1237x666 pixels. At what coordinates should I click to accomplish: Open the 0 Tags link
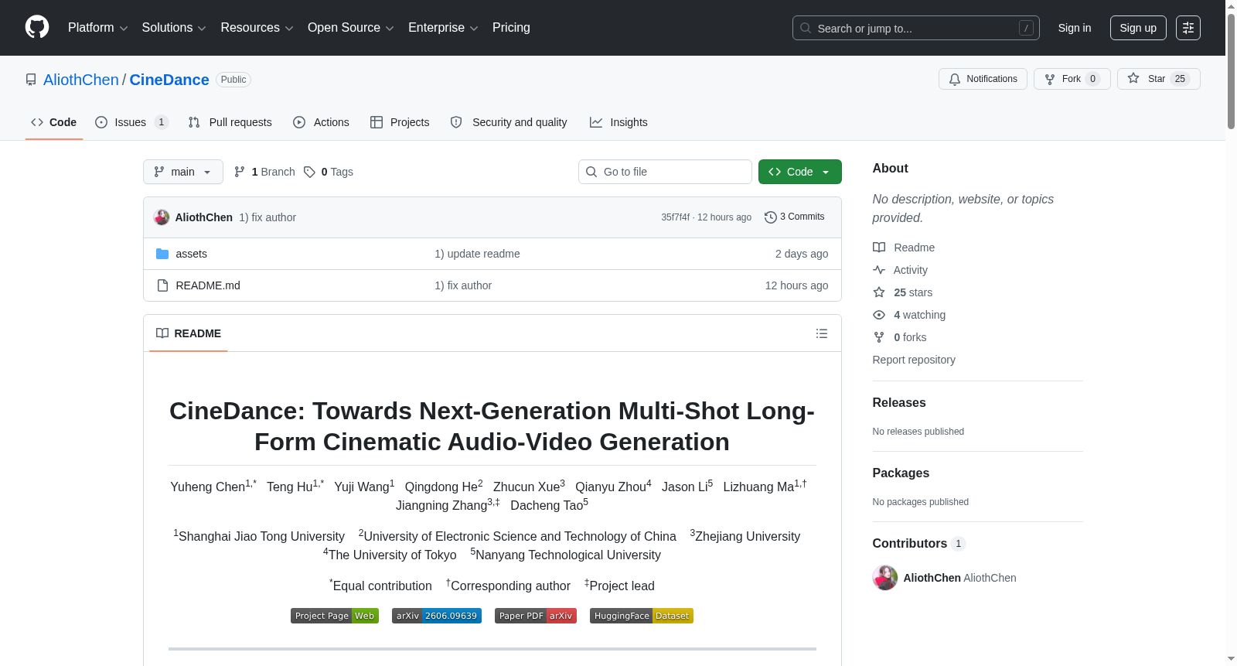(x=329, y=172)
